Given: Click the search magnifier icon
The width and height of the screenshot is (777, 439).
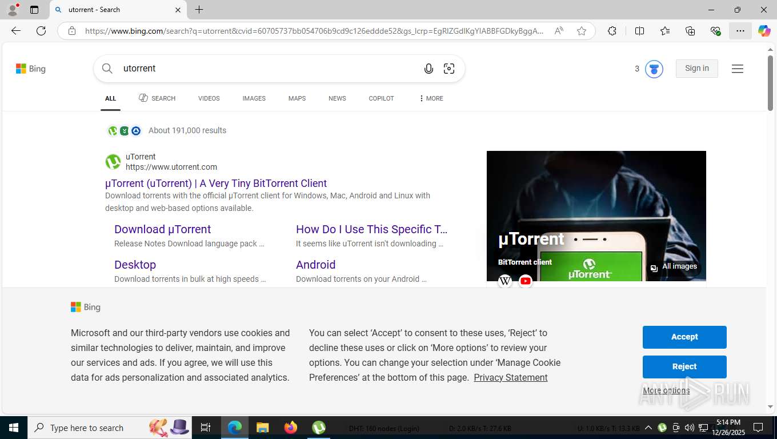Looking at the screenshot, I should (107, 69).
